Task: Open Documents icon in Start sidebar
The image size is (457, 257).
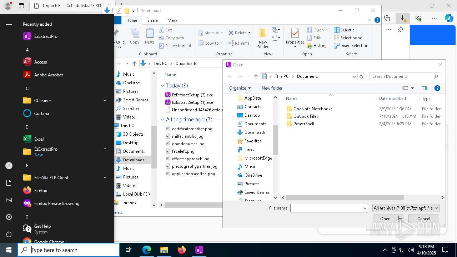Action: (9, 183)
